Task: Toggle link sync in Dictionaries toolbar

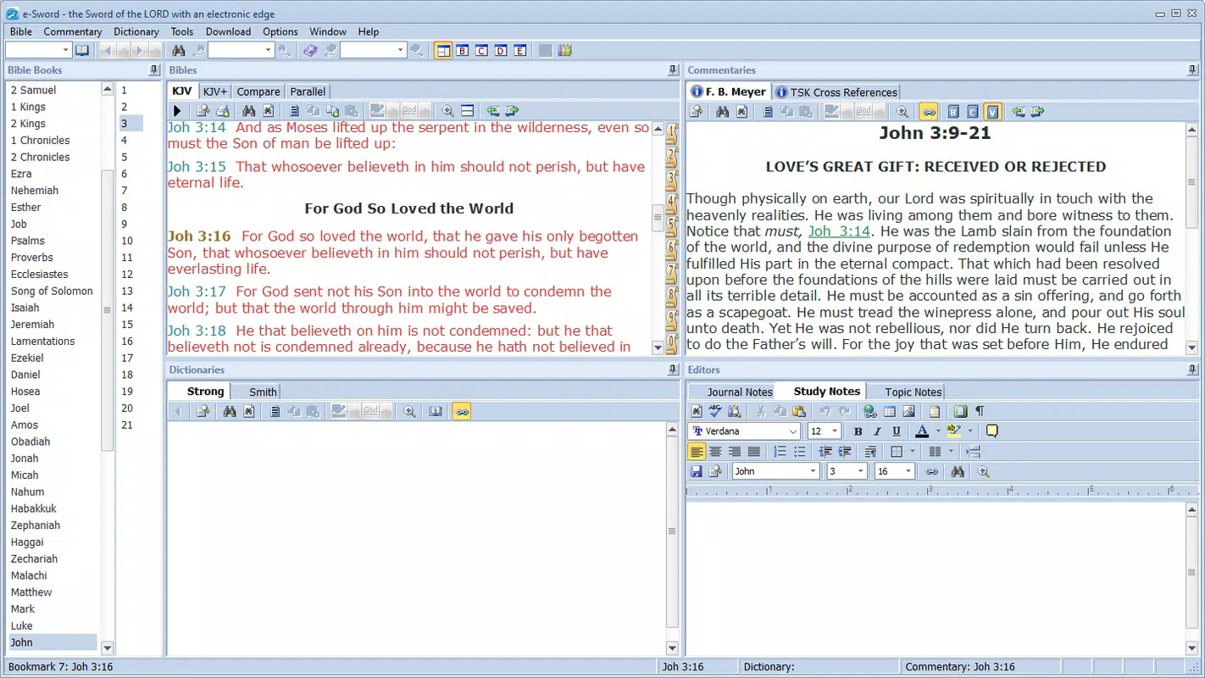Action: 461,411
